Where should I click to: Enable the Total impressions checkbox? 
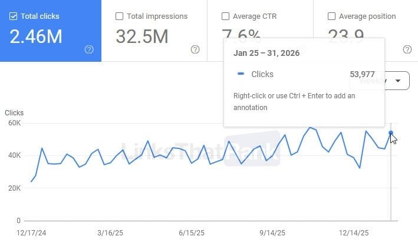click(120, 16)
